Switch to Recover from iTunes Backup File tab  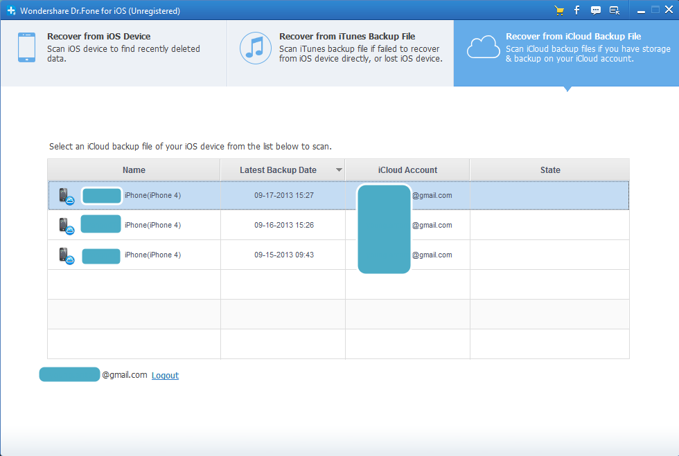coord(340,53)
